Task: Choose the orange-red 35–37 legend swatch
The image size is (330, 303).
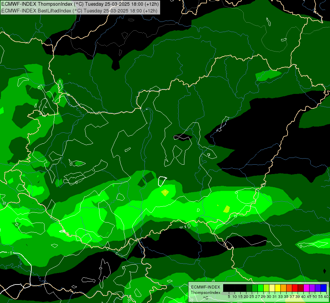Action: click(289, 288)
